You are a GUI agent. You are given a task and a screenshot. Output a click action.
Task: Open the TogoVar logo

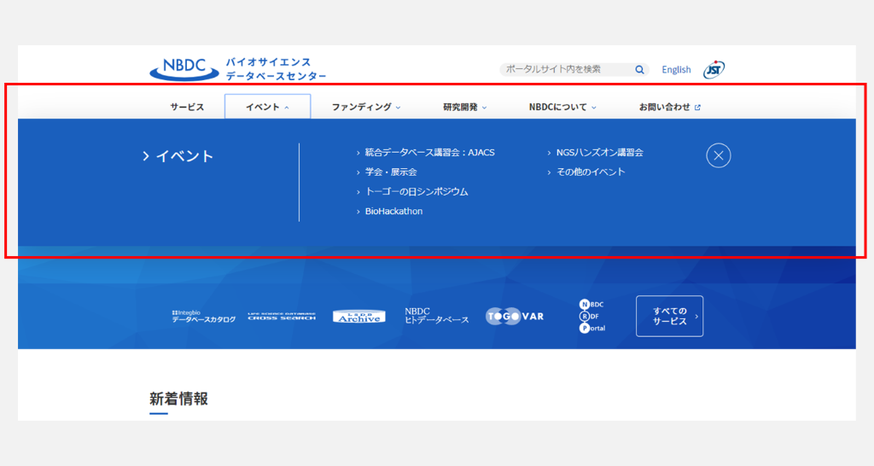point(515,317)
